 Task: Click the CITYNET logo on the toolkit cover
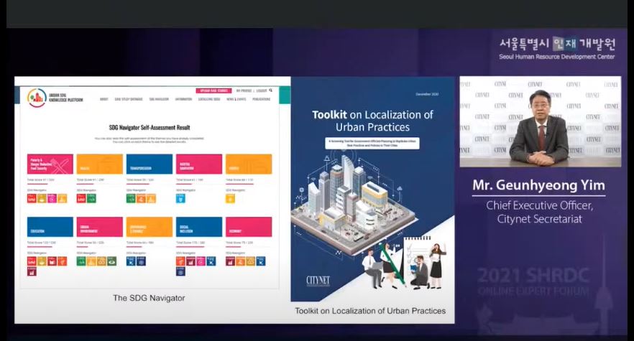click(x=318, y=281)
